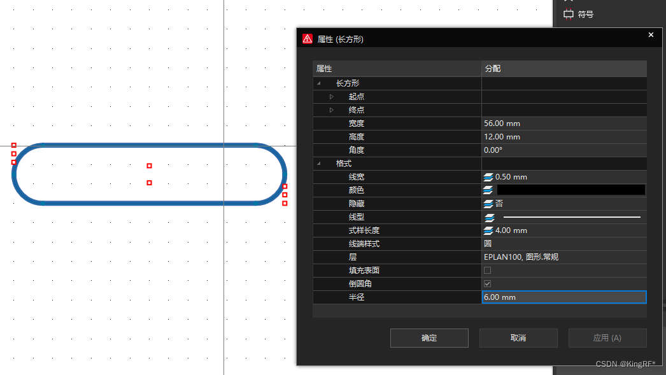The image size is (666, 375).
Task: Click layer icon beside 线型 line
Action: coord(489,218)
